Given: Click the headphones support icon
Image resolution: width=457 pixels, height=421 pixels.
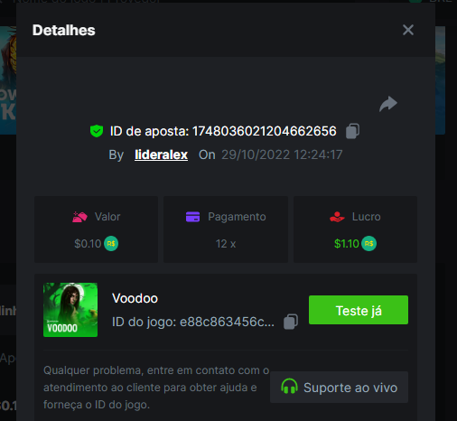Looking at the screenshot, I should (289, 387).
